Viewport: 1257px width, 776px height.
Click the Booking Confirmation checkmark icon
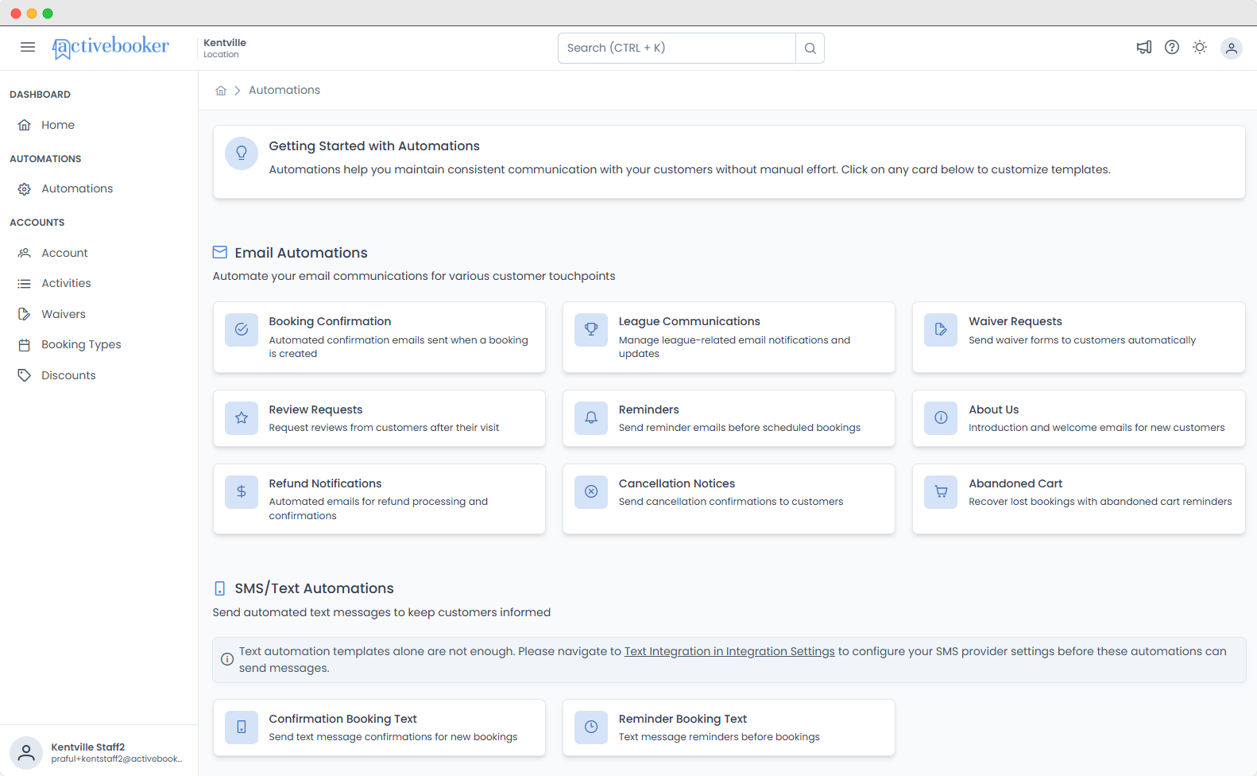tap(242, 329)
